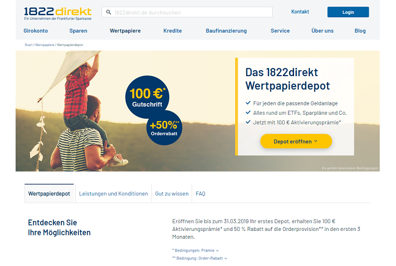
Task: Switch to the Gut zu wissen tab
Action: pyautogui.click(x=172, y=194)
